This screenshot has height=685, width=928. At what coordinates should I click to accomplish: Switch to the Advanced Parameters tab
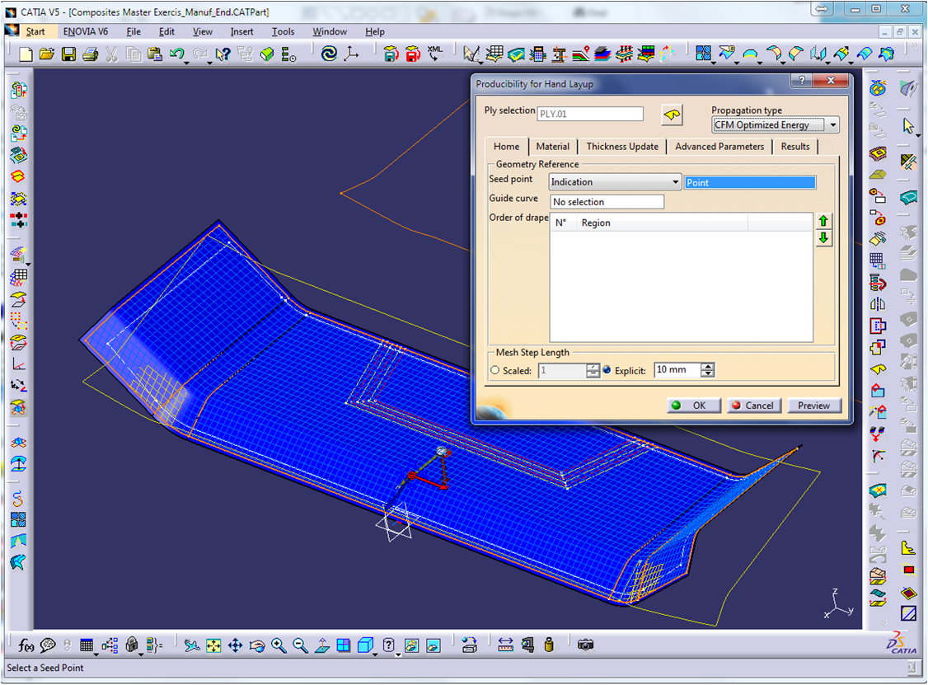click(719, 147)
